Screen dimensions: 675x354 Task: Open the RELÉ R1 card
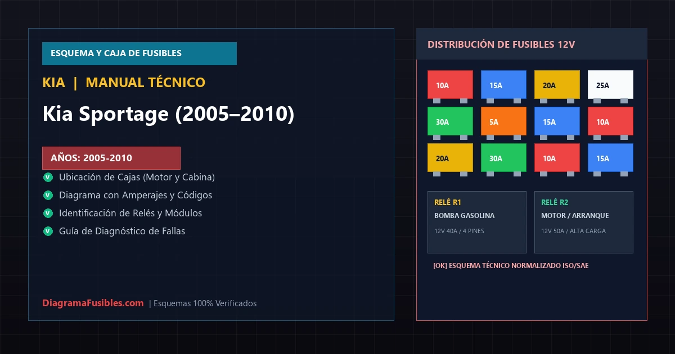coord(477,222)
